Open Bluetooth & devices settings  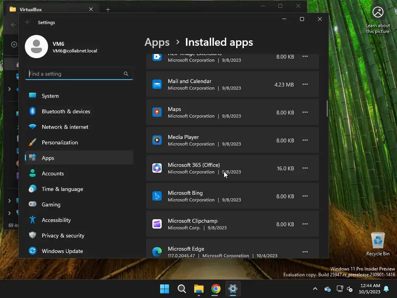[x=79, y=111]
